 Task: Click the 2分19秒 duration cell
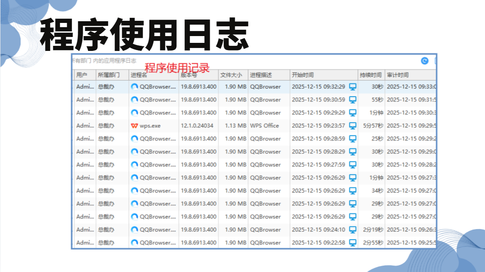point(373,230)
